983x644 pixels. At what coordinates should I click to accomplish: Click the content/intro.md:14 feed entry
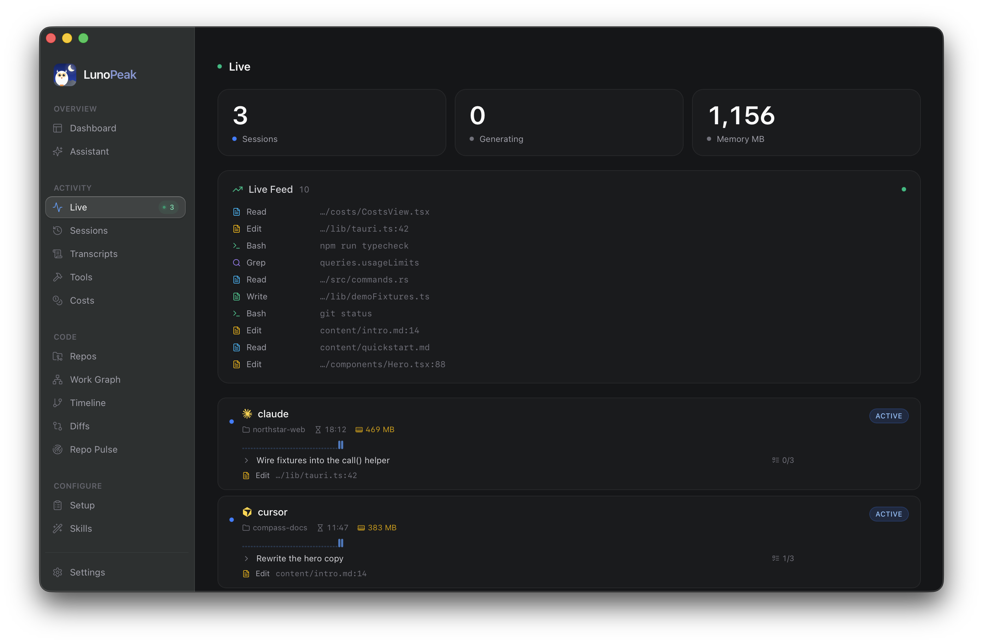tap(369, 330)
